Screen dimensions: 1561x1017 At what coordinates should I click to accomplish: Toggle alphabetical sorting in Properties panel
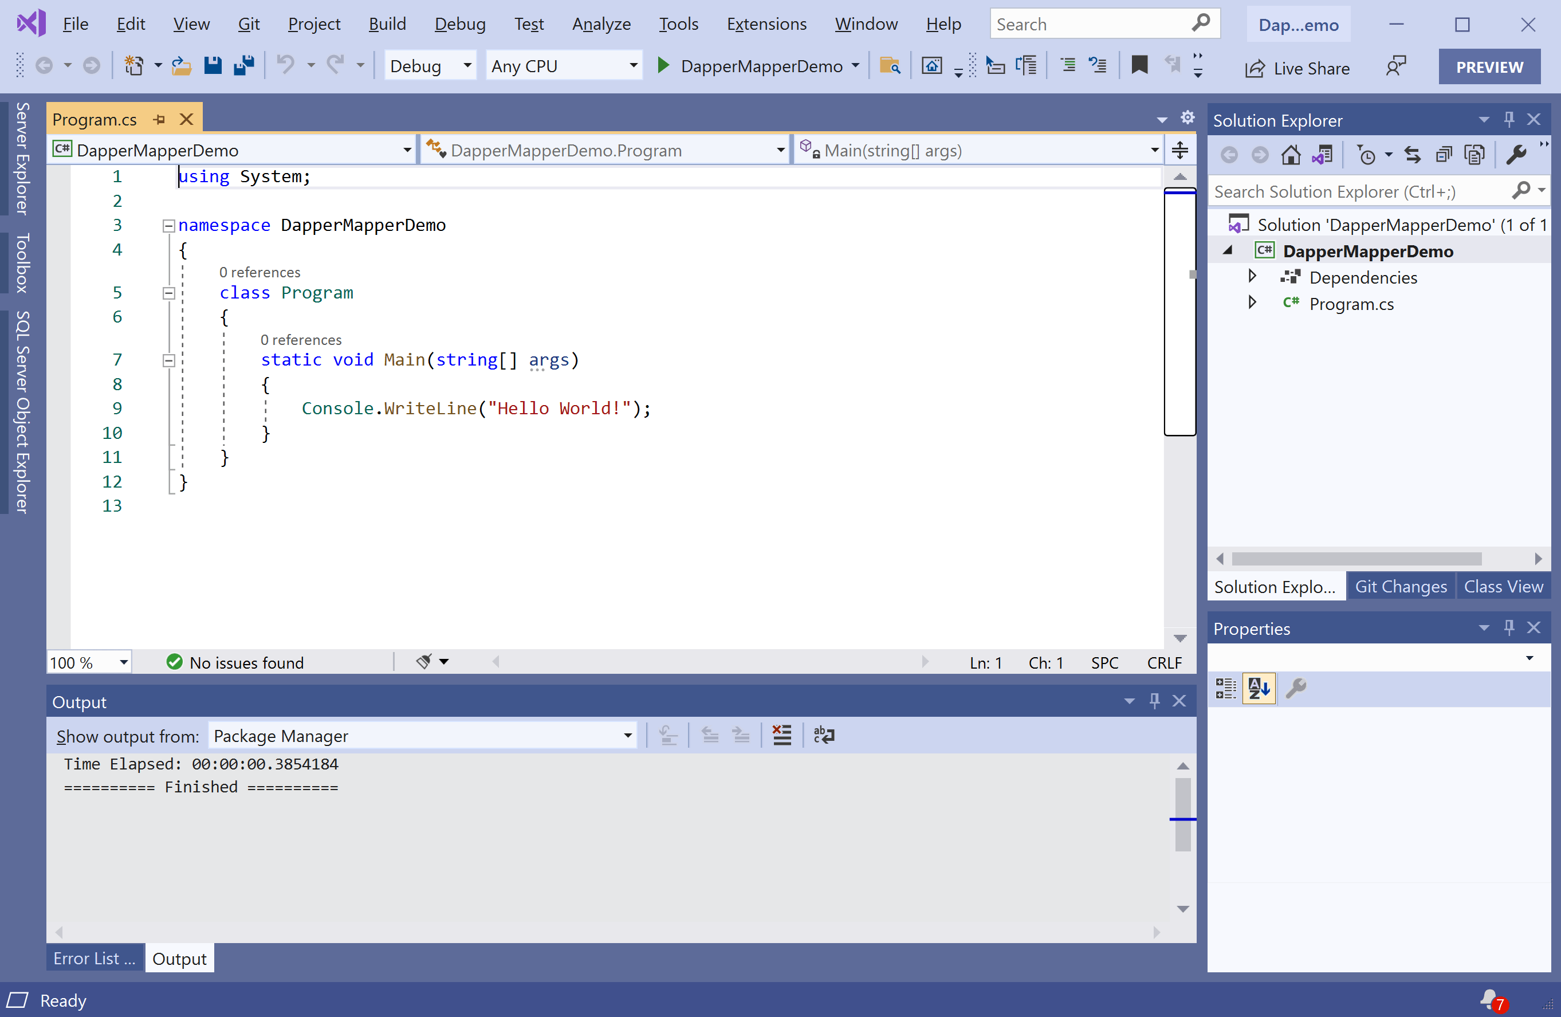click(x=1259, y=688)
